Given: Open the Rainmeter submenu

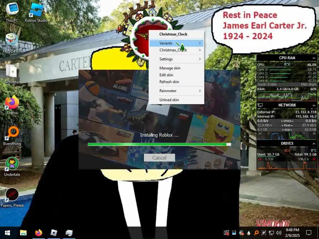Looking at the screenshot, I should 177,91.
